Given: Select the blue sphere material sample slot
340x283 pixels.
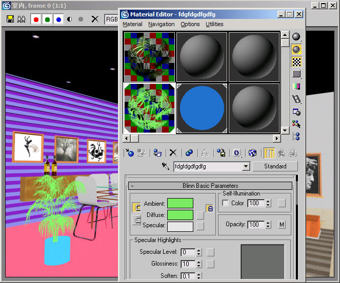Looking at the screenshot, I should [202, 108].
